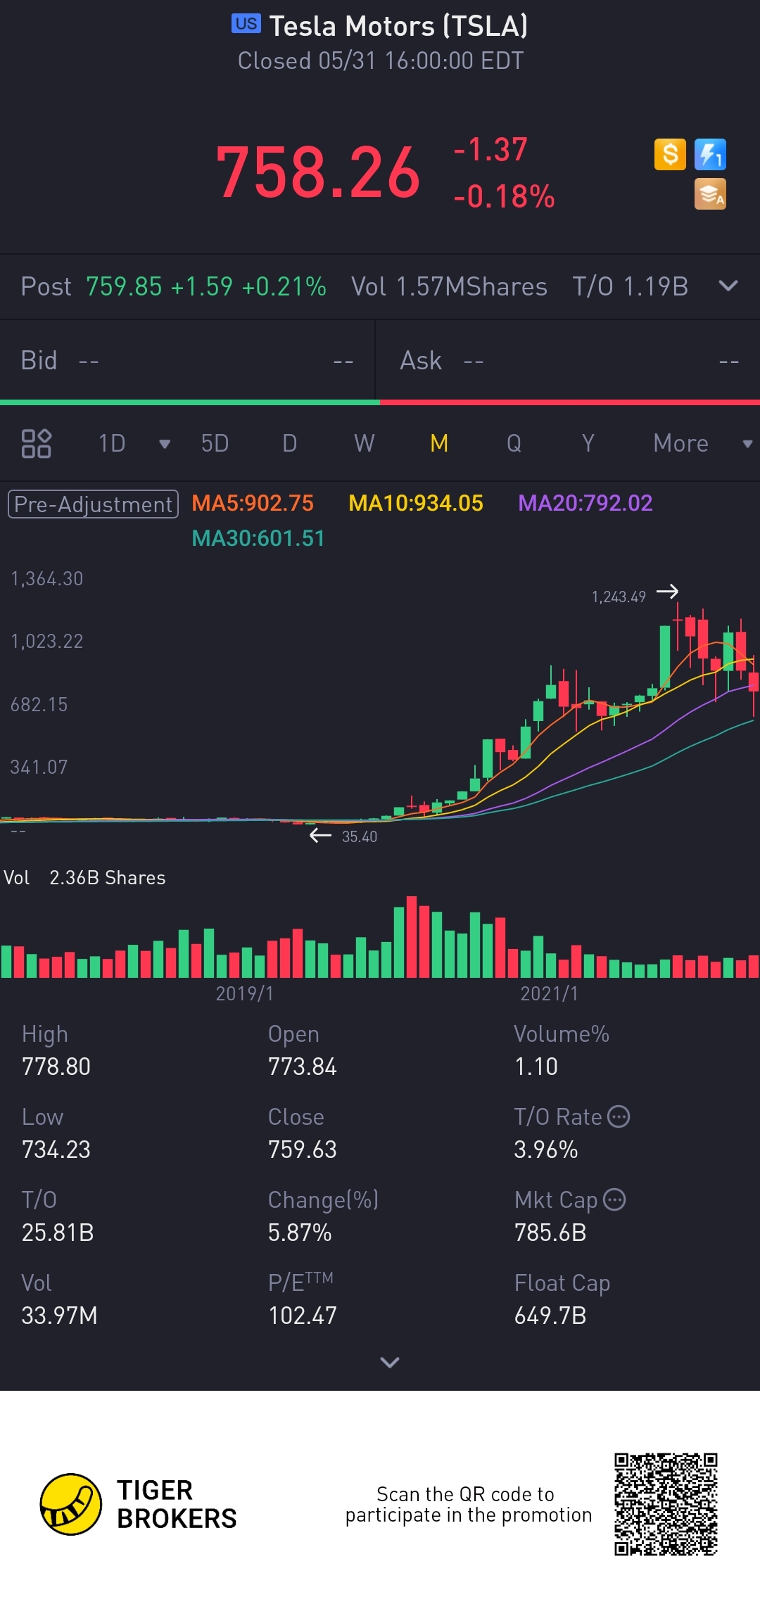This screenshot has width=760, height=1618.
Task: Open the 1D interval dropdown arrow
Action: 165,444
